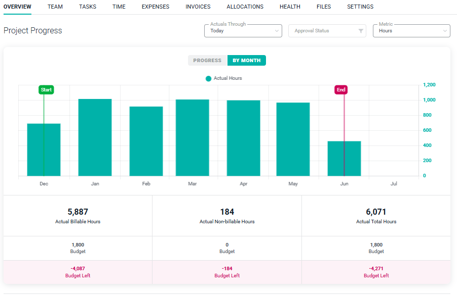The height and width of the screenshot is (297, 457).
Task: Click the February hours bar
Action: pos(146,141)
